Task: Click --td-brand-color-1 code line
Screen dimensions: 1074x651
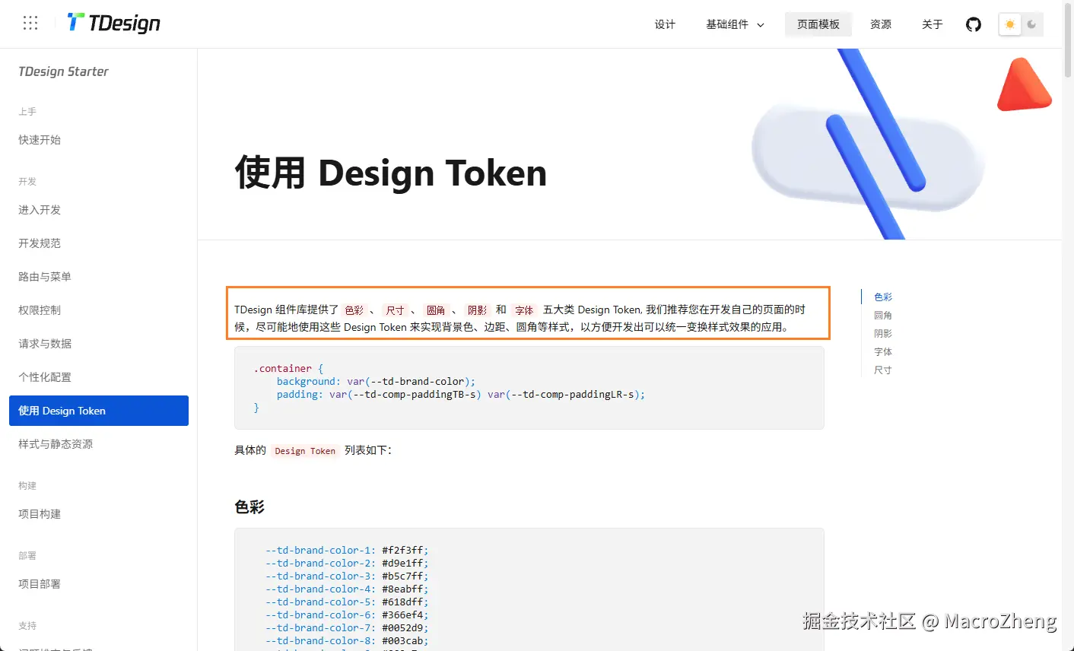Action: coord(347,550)
